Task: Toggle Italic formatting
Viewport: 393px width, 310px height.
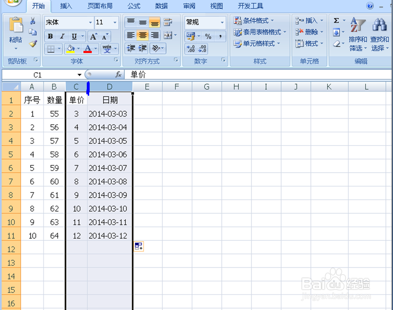Action: tap(62, 37)
